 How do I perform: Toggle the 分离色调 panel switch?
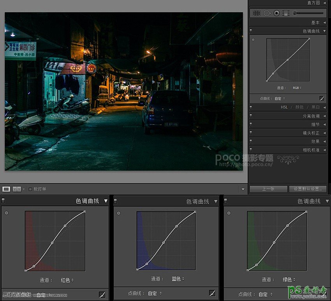251,116
